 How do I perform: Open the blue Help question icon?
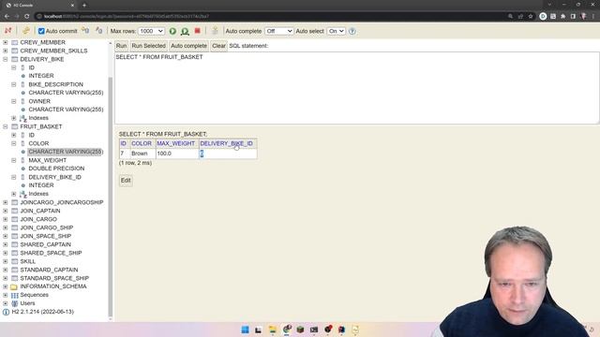(352, 31)
